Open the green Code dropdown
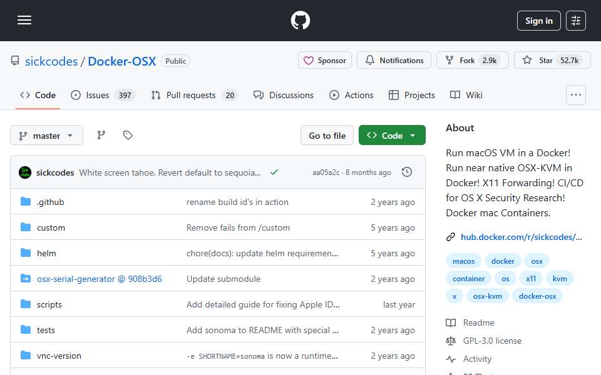 click(392, 136)
